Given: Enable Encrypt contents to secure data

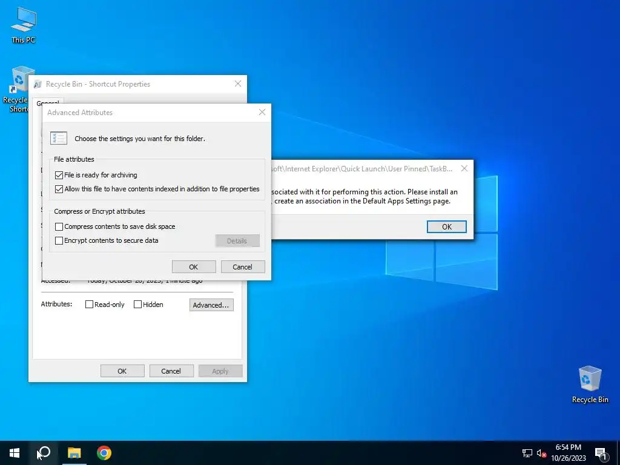Looking at the screenshot, I should coord(59,240).
